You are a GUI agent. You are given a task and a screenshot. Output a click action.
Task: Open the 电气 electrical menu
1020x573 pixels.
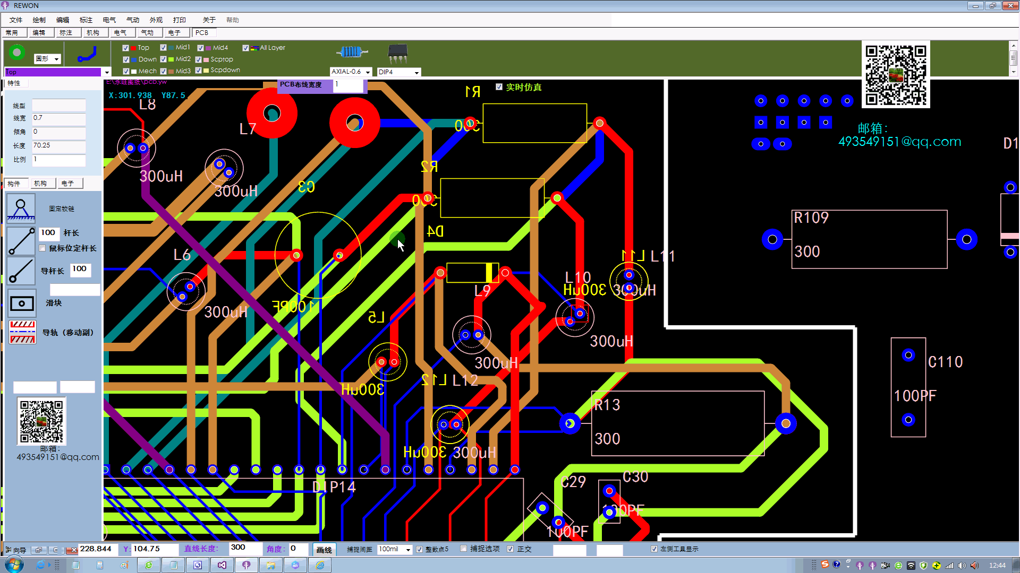(109, 20)
